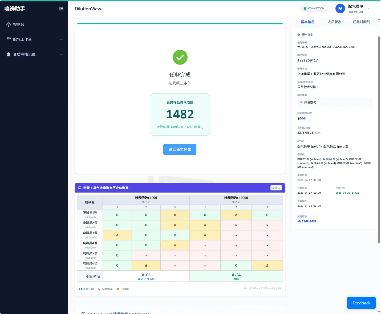Image resolution: width=381 pixels, height=314 pixels.
Task: Click the M值法 tag in table header
Action: pos(276,188)
